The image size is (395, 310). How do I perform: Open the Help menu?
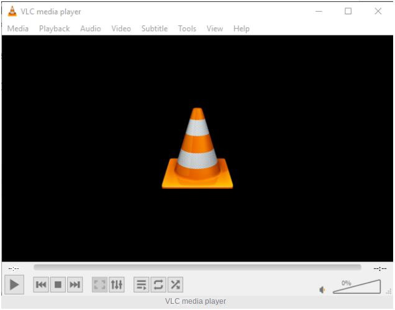tap(242, 29)
